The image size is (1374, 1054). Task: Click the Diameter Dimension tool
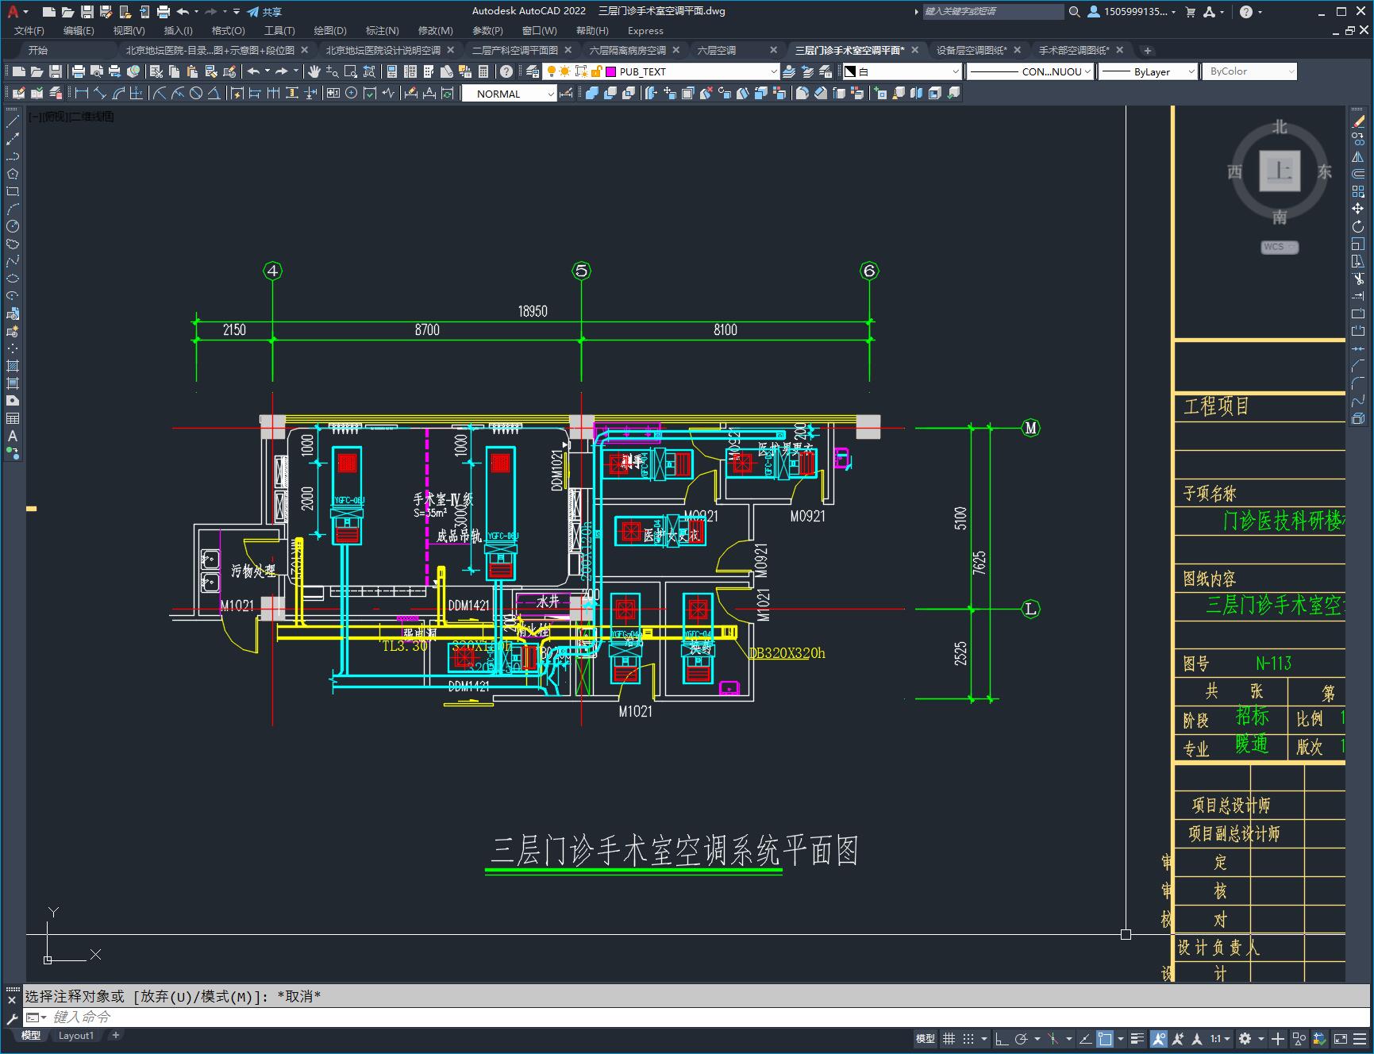tap(196, 93)
